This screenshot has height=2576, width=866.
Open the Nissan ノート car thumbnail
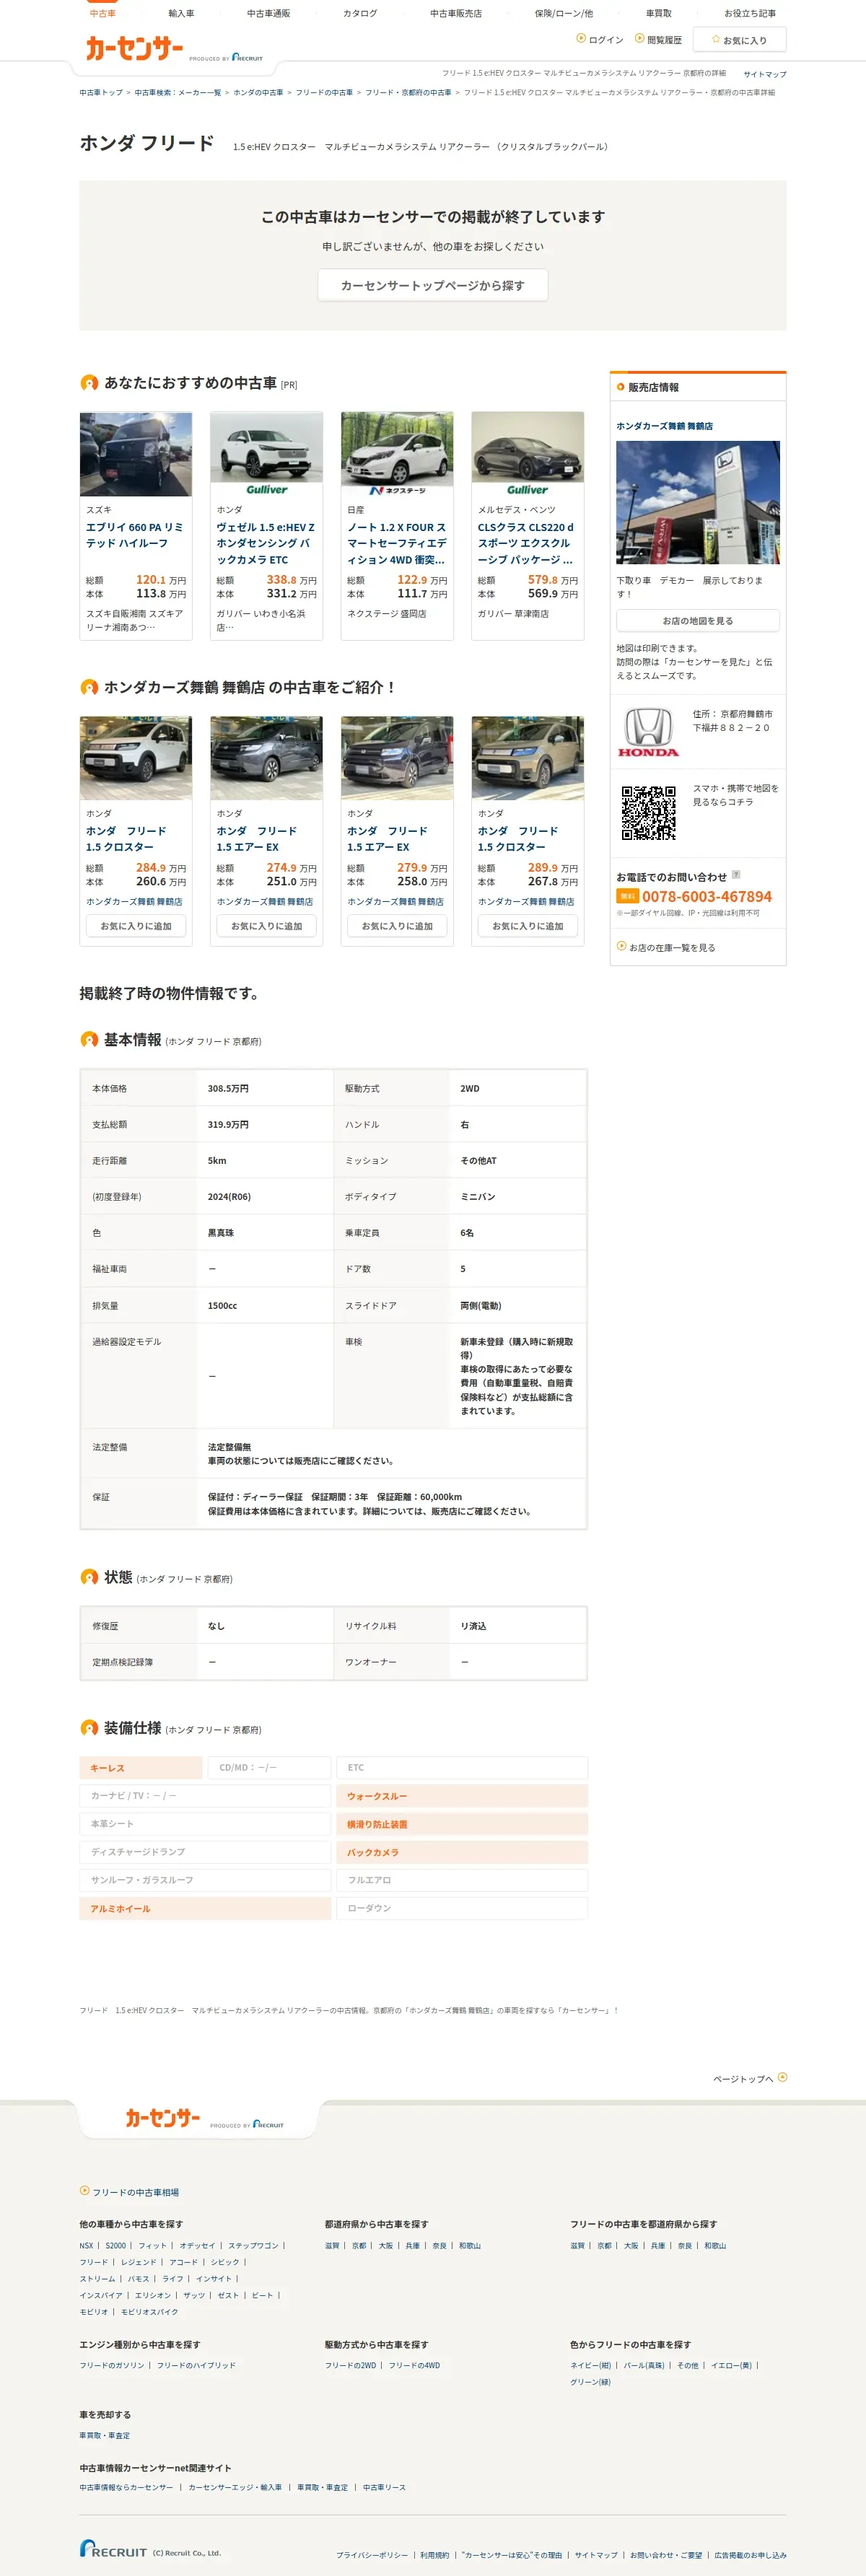click(397, 454)
